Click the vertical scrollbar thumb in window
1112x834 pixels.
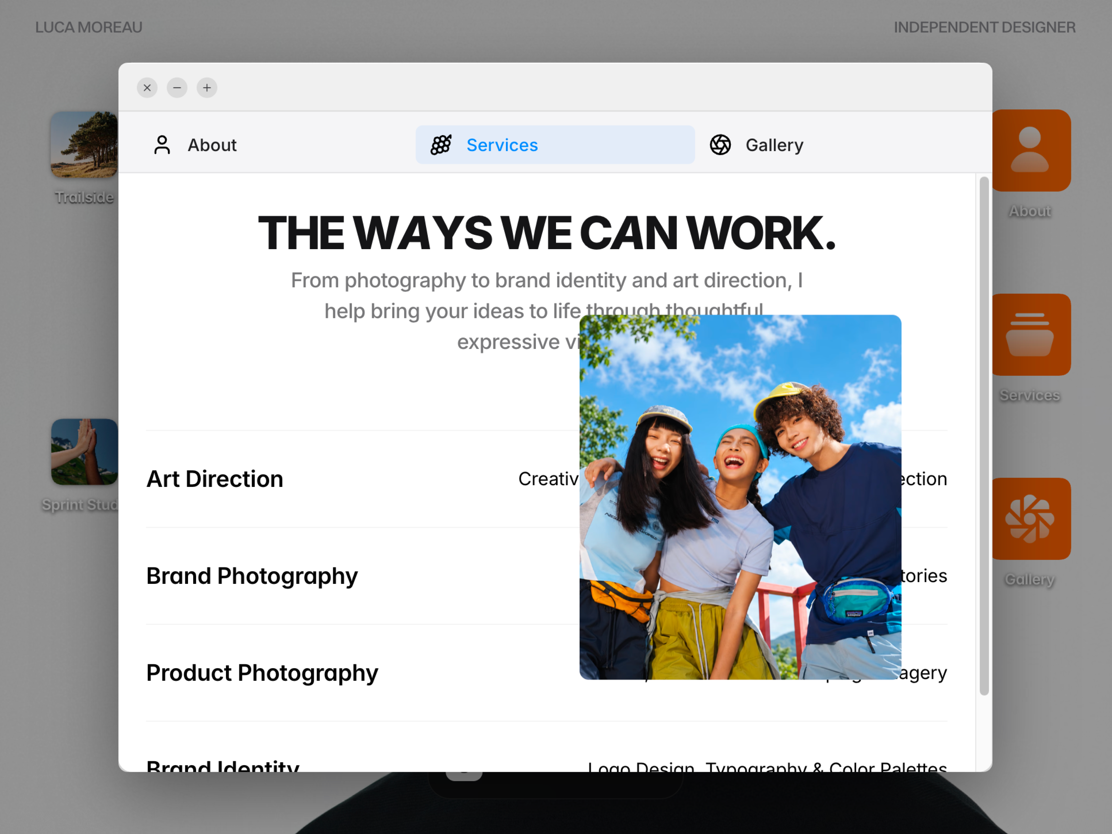click(984, 436)
